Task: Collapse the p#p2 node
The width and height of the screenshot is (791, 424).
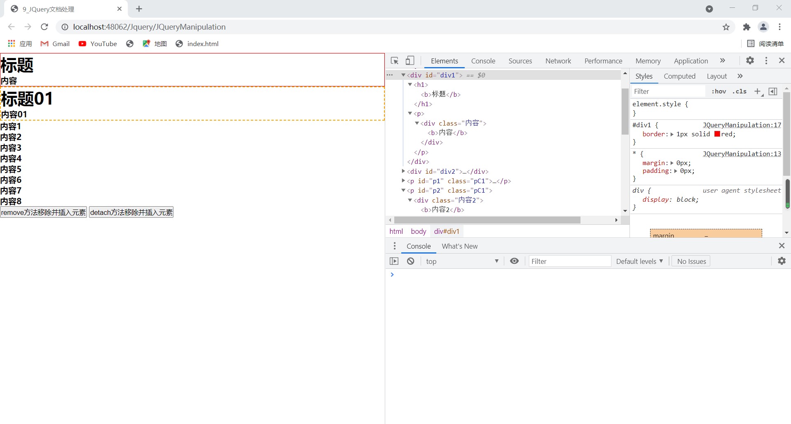Action: click(x=403, y=190)
